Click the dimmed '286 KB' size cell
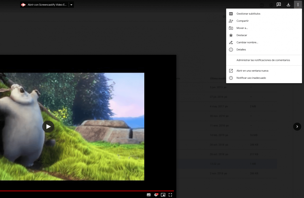This screenshot has height=198, width=304. tap(254, 173)
